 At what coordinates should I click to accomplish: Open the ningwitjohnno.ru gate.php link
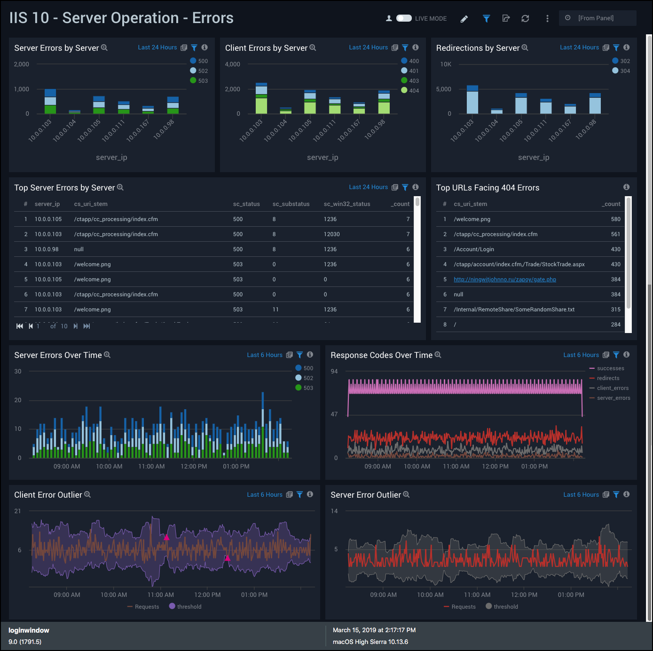tap(505, 279)
